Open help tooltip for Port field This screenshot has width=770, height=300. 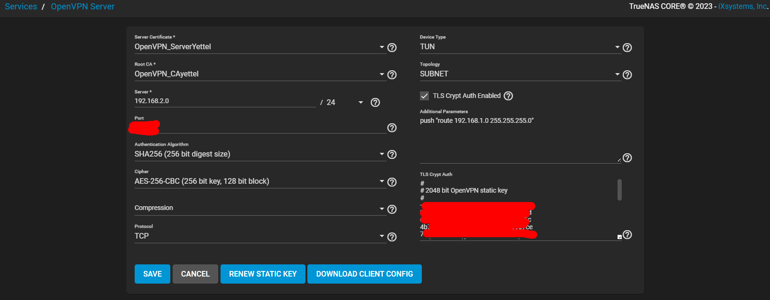392,128
